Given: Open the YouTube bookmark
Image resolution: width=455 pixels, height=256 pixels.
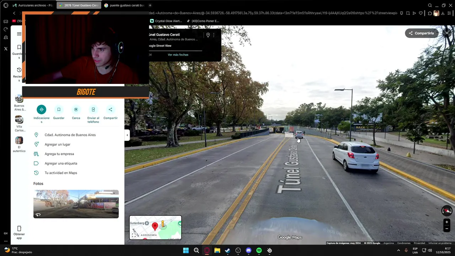Looking at the screenshot, I should click(x=17, y=21).
